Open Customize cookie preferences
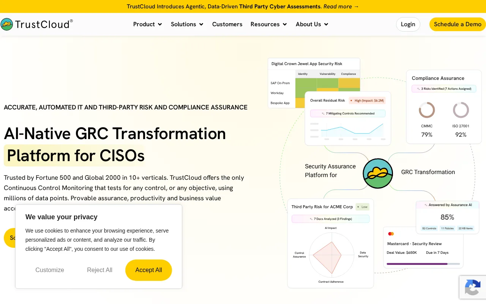486x304 pixels. [x=50, y=270]
